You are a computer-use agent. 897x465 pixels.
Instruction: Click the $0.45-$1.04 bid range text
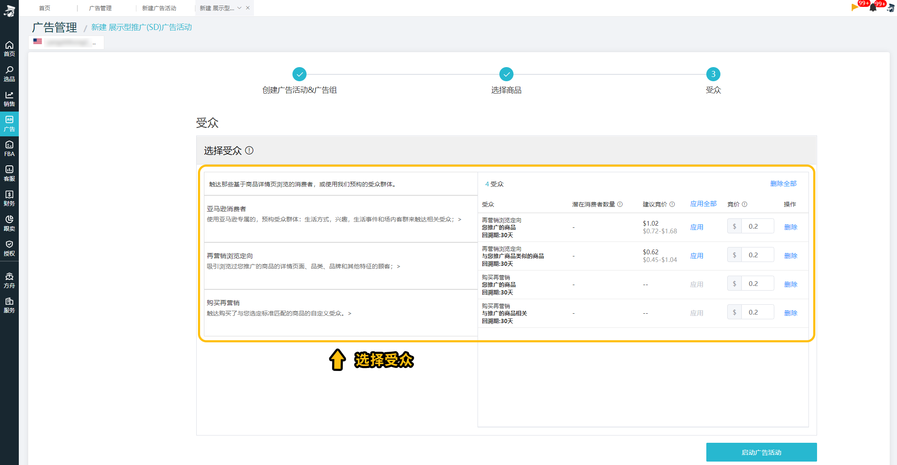coord(660,260)
